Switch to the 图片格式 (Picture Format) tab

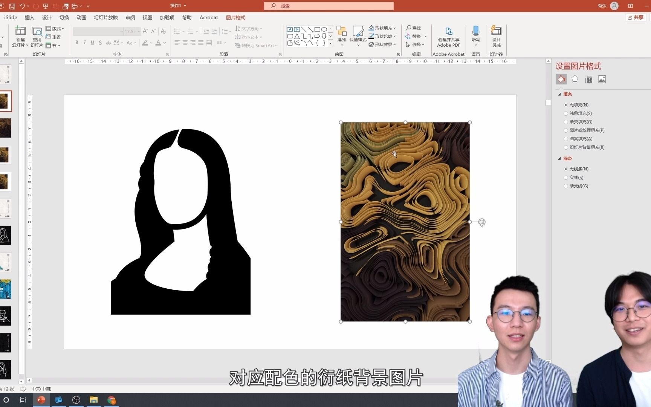(x=235, y=17)
